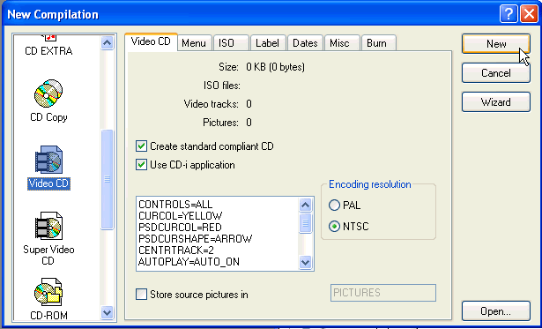Select the CD-ROM compilation icon
The height and width of the screenshot is (329, 542).
[x=48, y=293]
